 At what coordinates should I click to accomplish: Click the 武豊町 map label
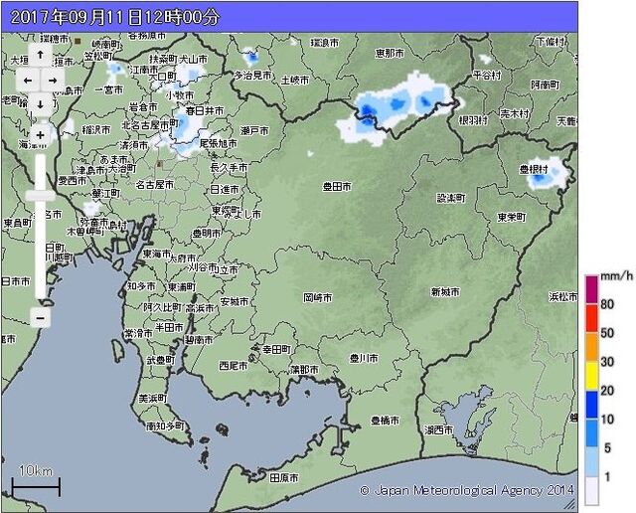pyautogui.click(x=161, y=361)
